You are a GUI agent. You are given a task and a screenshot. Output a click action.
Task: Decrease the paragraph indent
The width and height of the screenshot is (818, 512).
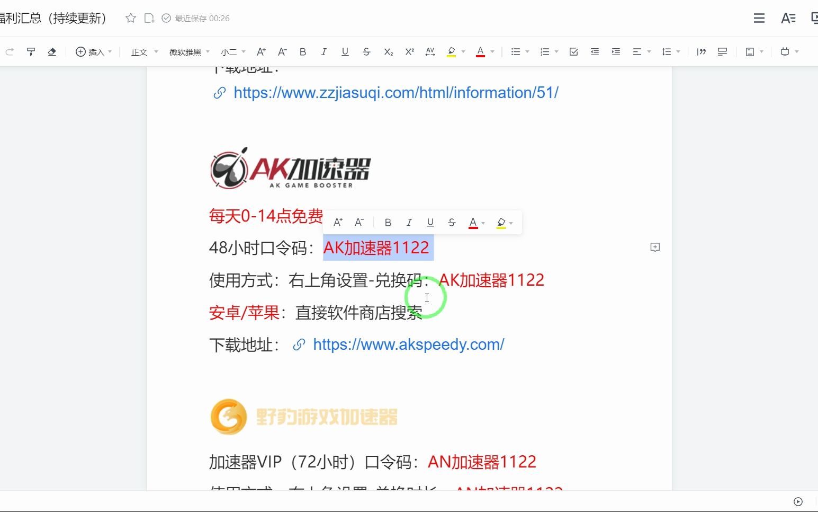click(x=595, y=52)
